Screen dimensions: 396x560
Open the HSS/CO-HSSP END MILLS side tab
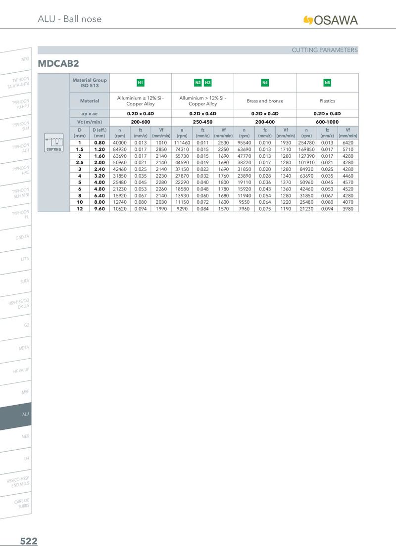[x=18, y=482]
